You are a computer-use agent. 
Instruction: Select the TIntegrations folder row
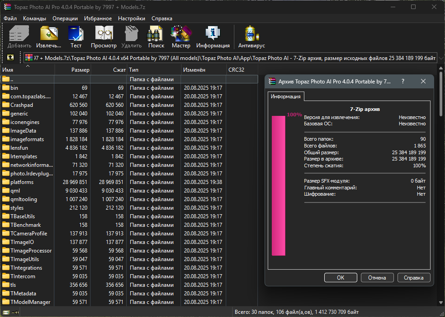(x=129, y=268)
